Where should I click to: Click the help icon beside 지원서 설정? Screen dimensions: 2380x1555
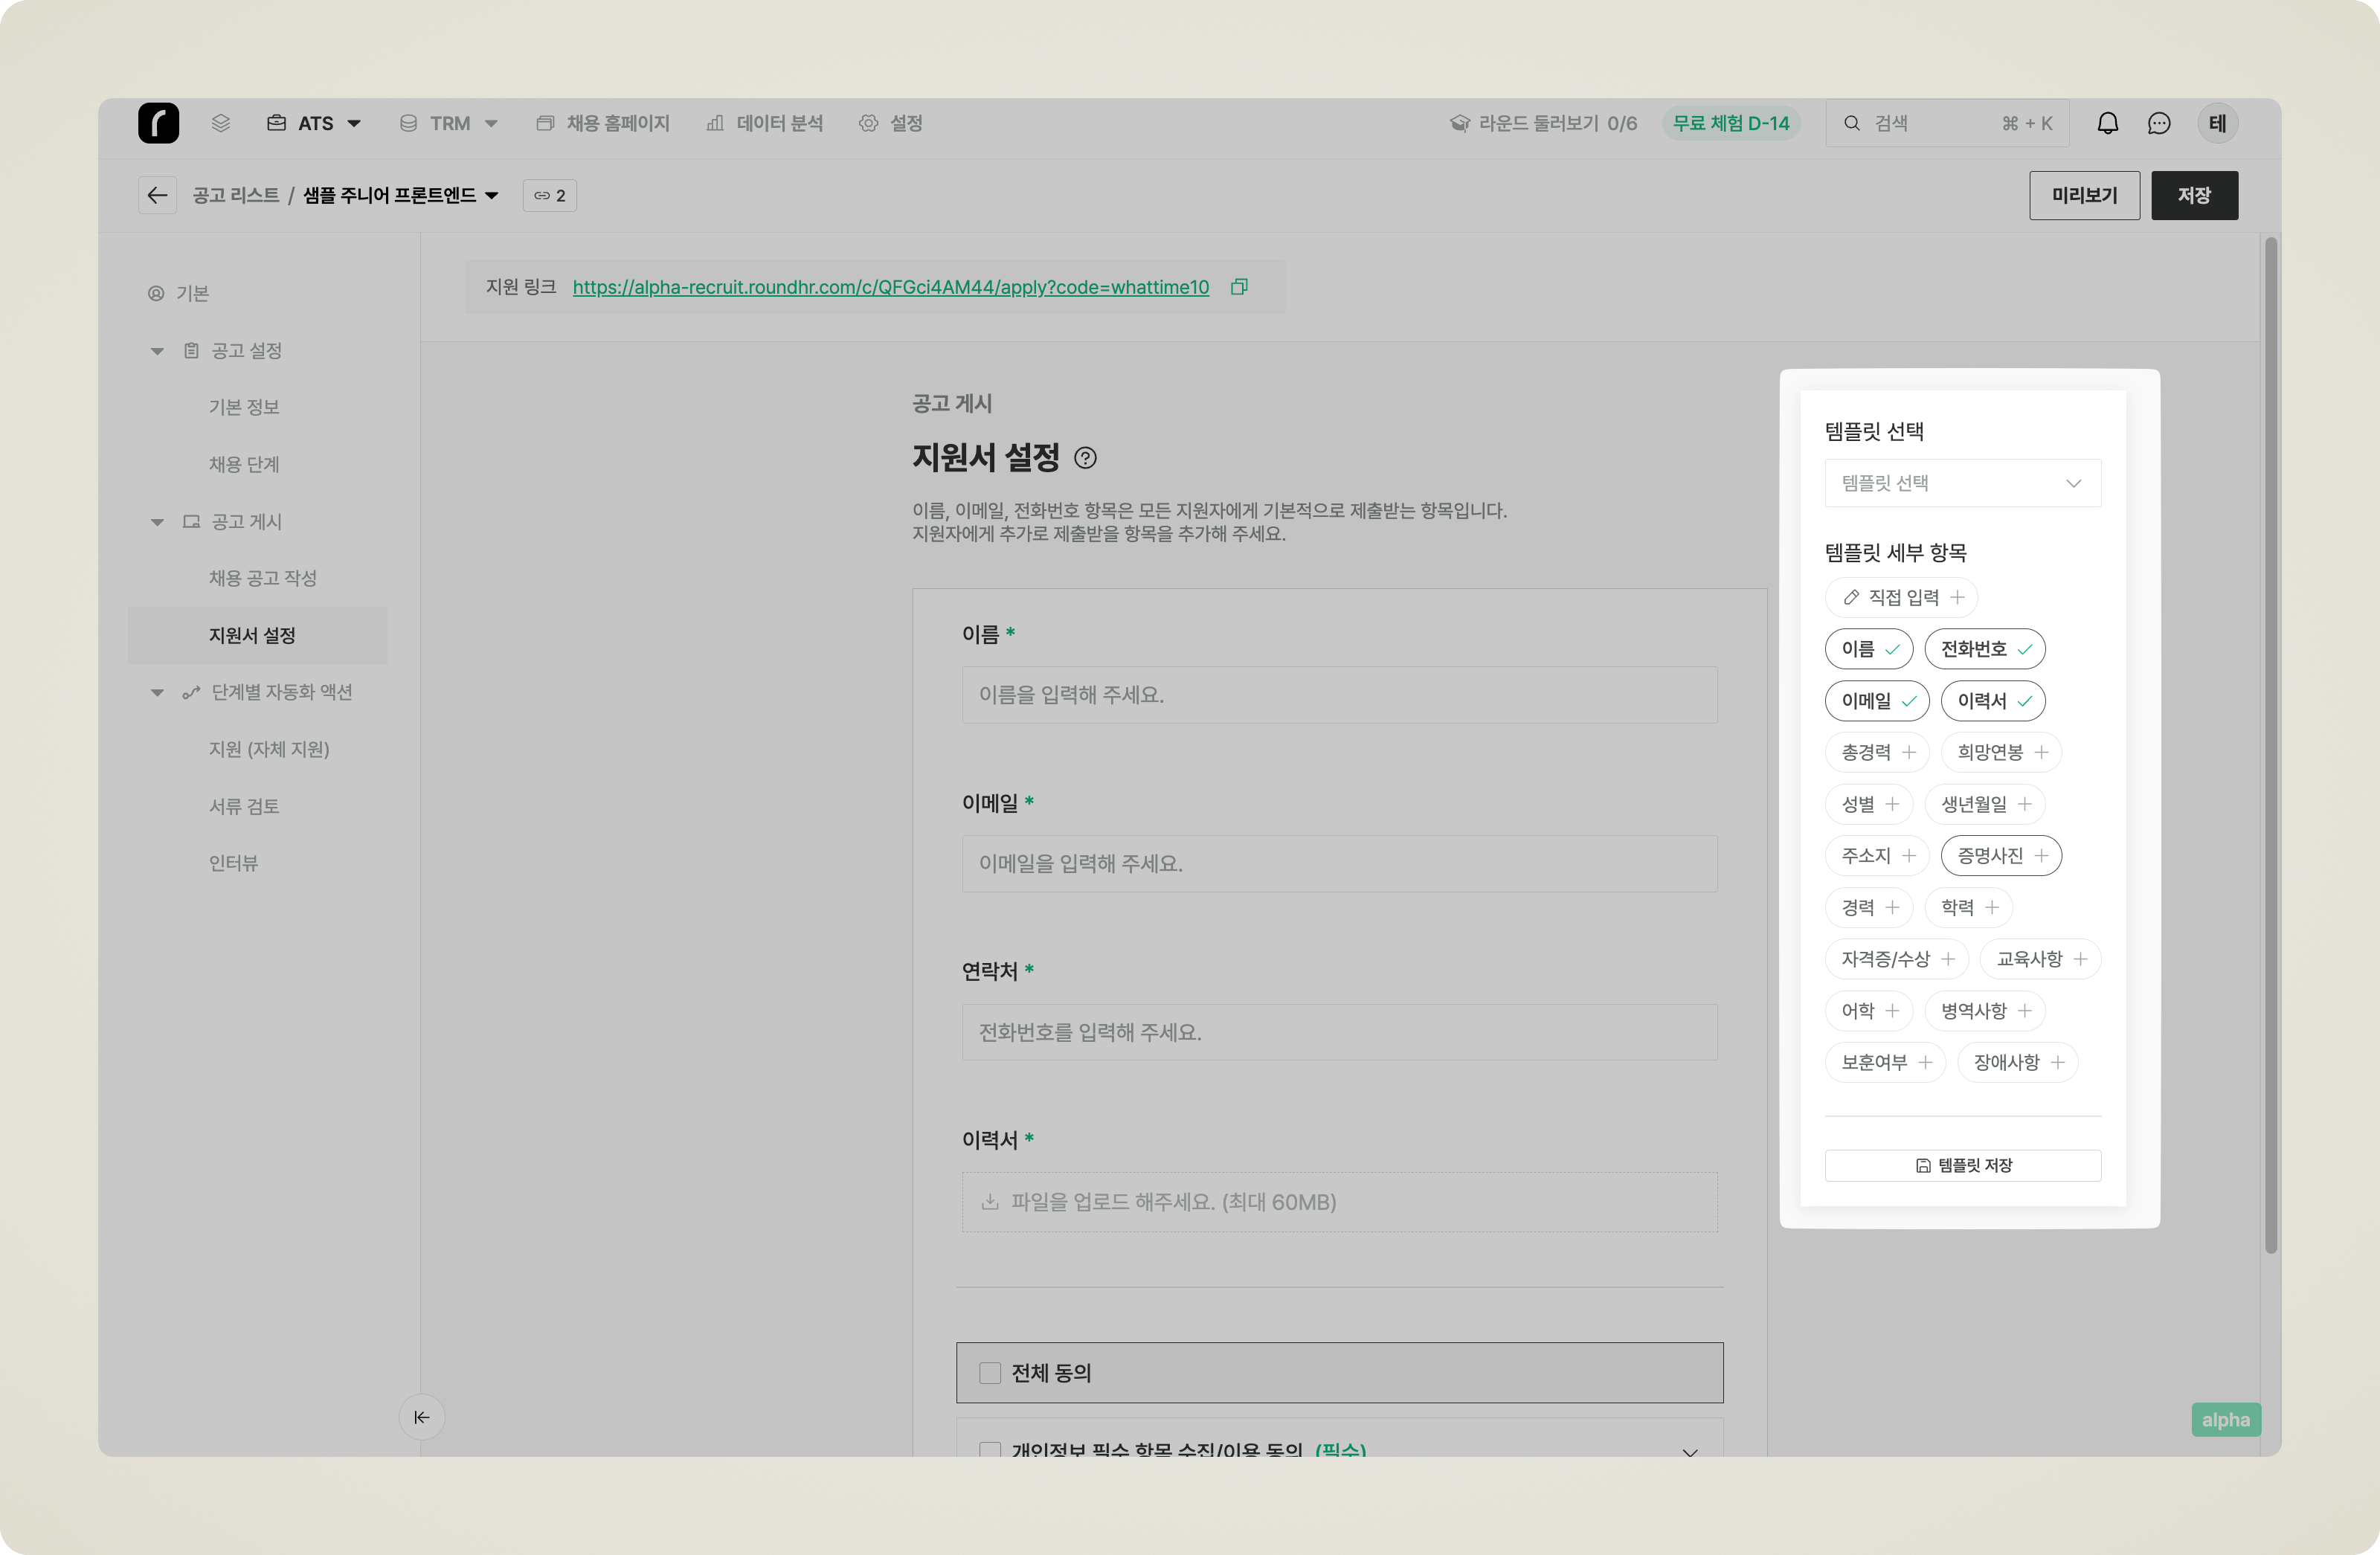point(1085,458)
